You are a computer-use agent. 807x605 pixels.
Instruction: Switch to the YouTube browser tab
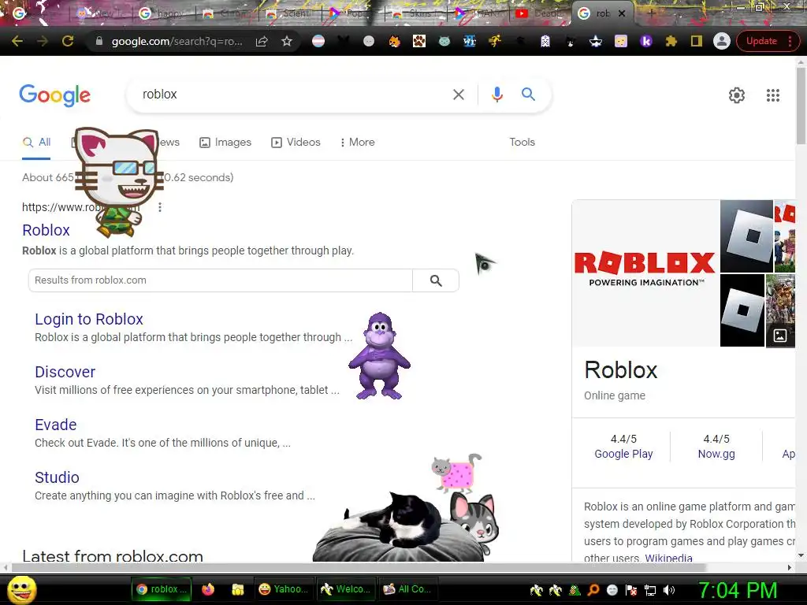[x=539, y=13]
